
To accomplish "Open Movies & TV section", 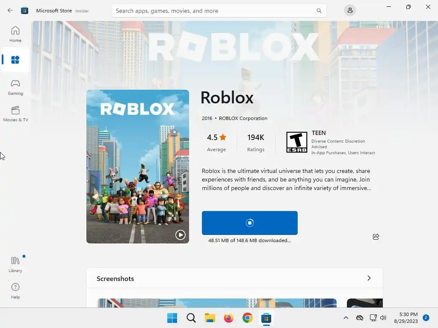I will pyautogui.click(x=15, y=114).
